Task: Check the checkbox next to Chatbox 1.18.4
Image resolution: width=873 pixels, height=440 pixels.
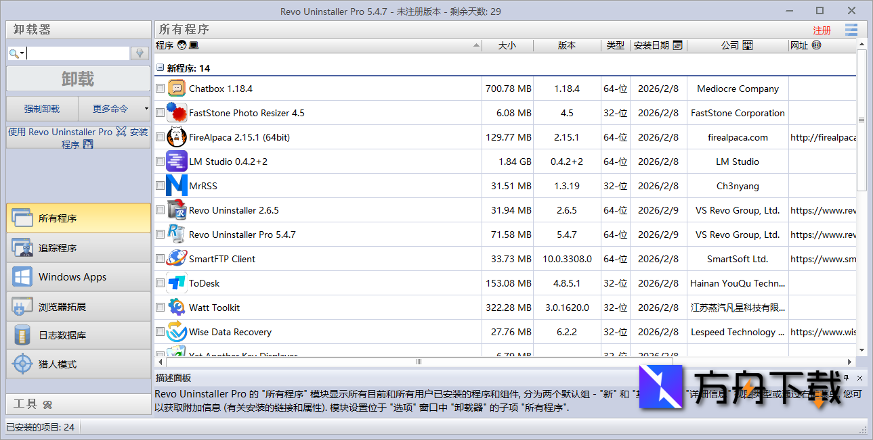Action: [x=161, y=88]
